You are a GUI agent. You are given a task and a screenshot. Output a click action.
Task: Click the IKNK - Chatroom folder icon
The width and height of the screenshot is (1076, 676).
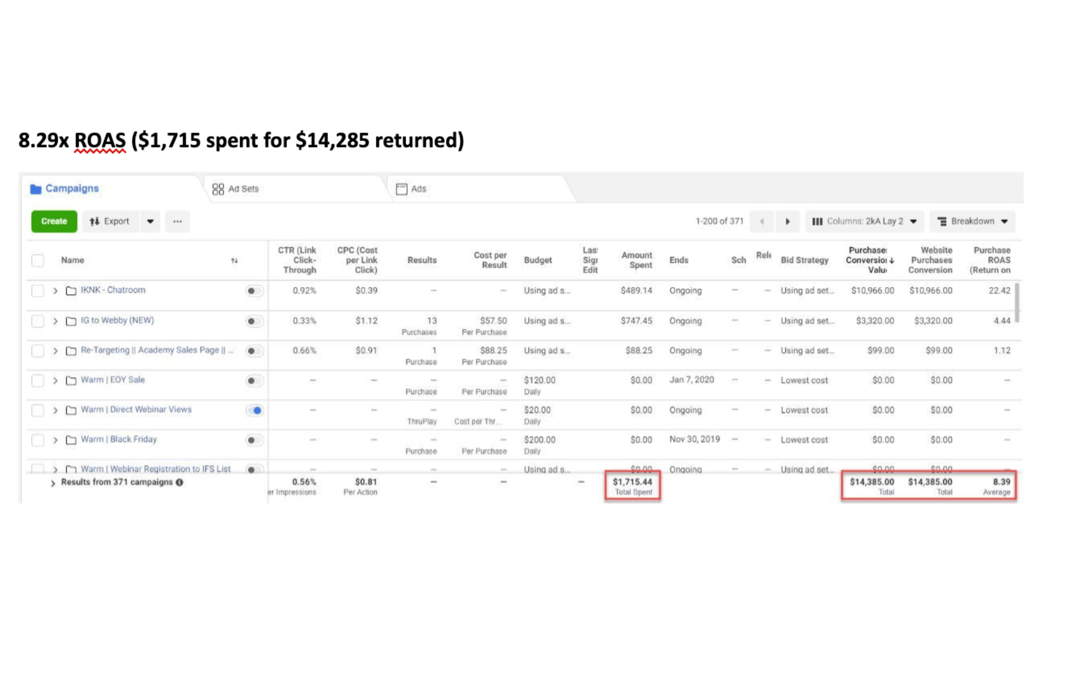click(x=71, y=291)
